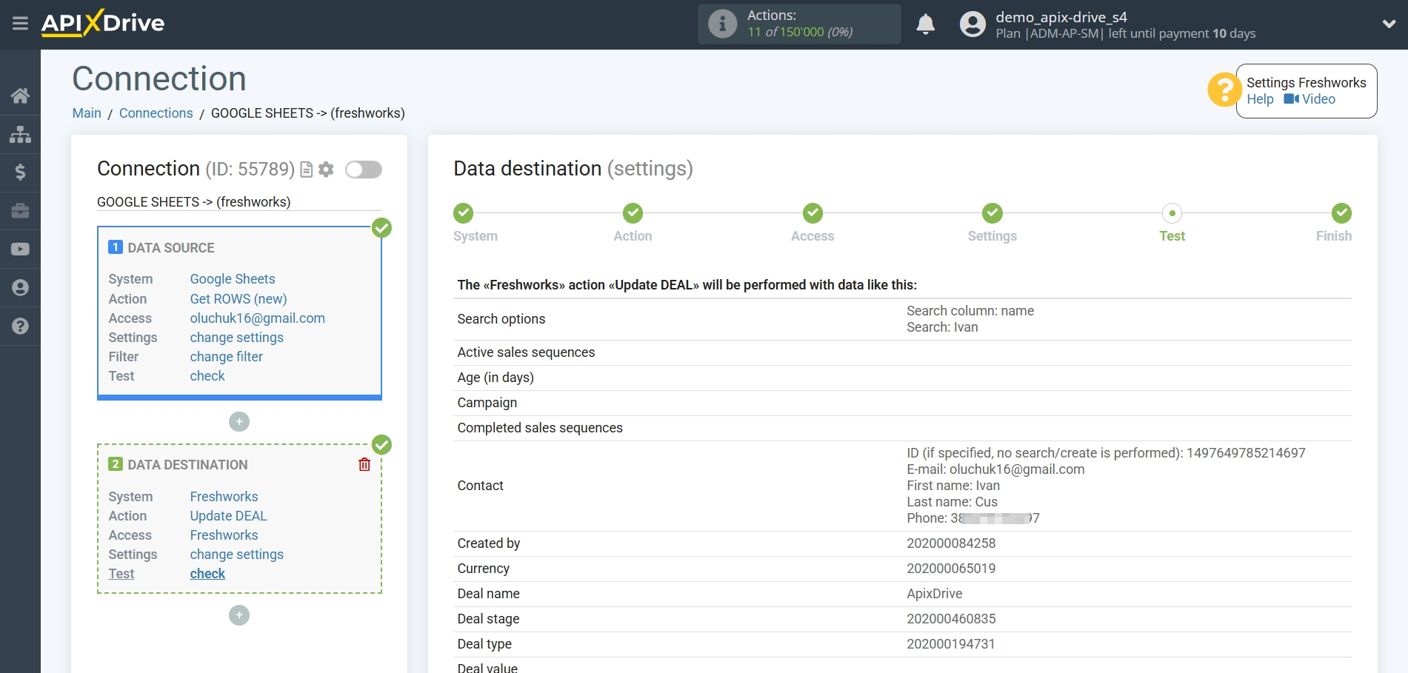This screenshot has width=1408, height=673.
Task: Open the Help link for Freshworks settings
Action: click(x=1260, y=99)
